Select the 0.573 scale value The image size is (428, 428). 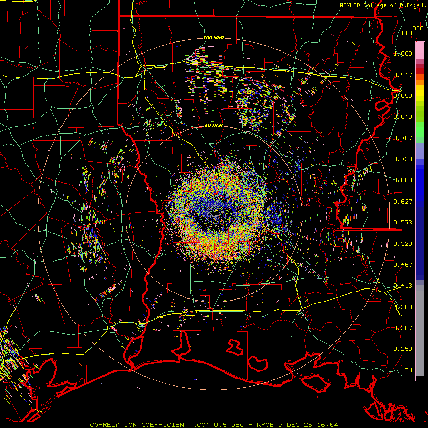pos(403,223)
